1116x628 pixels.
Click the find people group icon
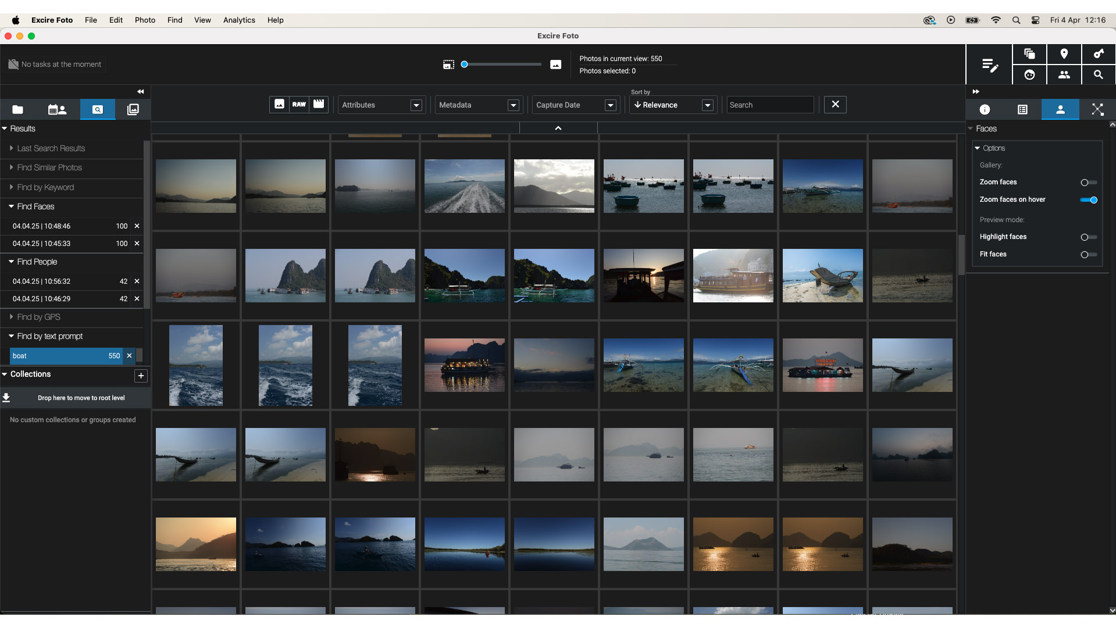coord(1064,74)
